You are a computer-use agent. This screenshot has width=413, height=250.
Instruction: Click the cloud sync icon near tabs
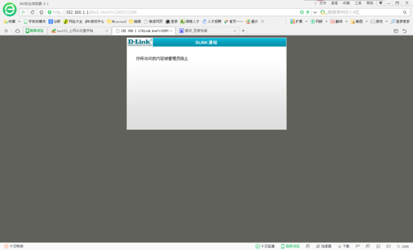[17, 31]
